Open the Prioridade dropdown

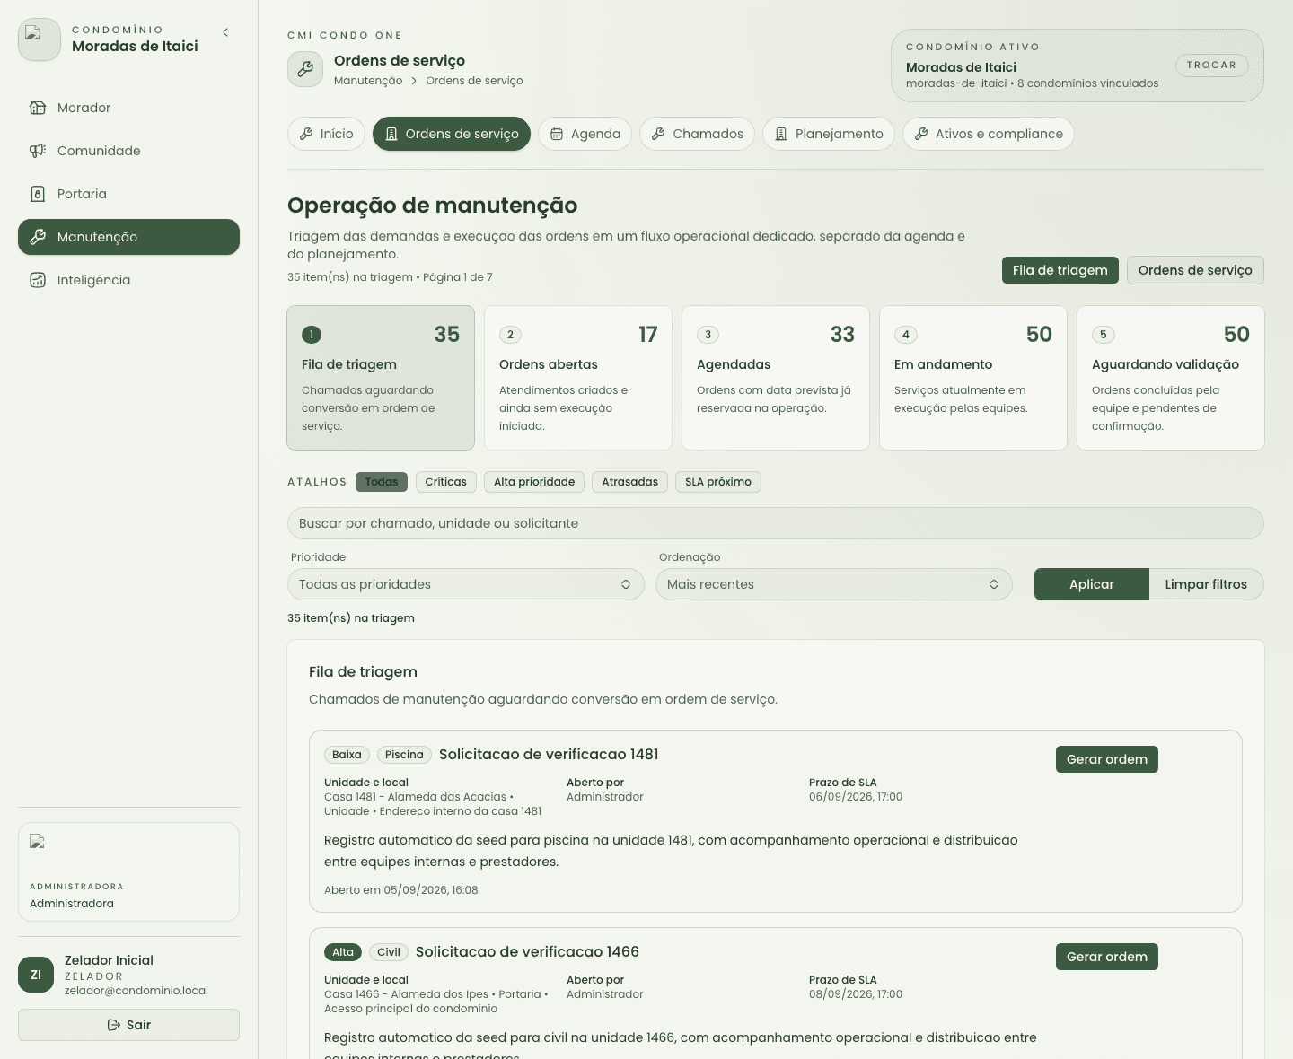point(466,584)
